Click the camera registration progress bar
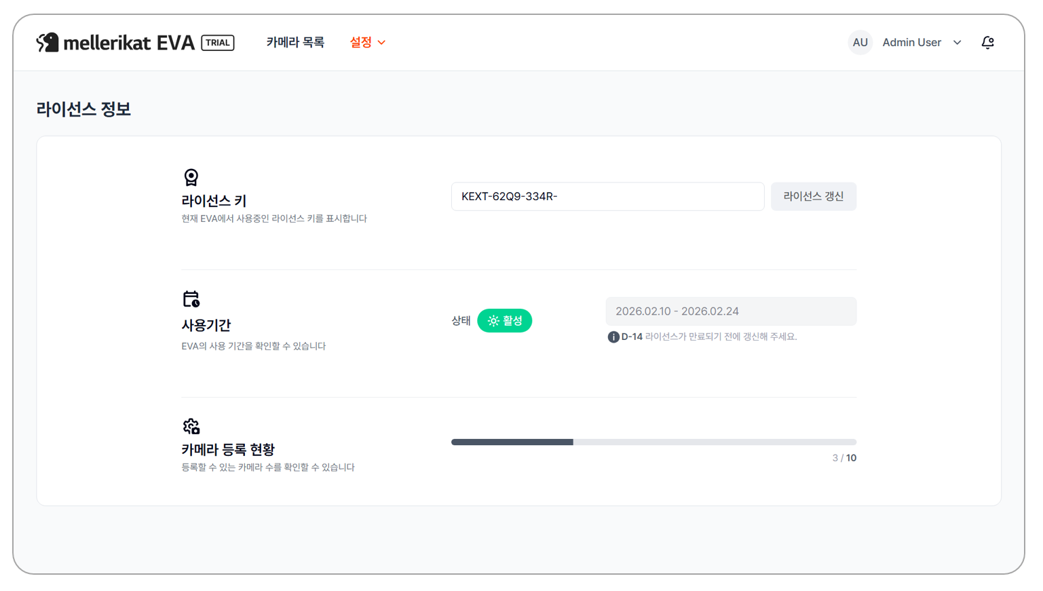Viewport: 1043px width, 591px height. pos(653,442)
